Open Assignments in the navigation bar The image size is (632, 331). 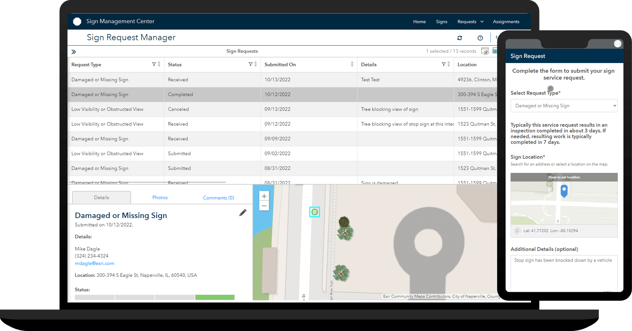(x=506, y=21)
